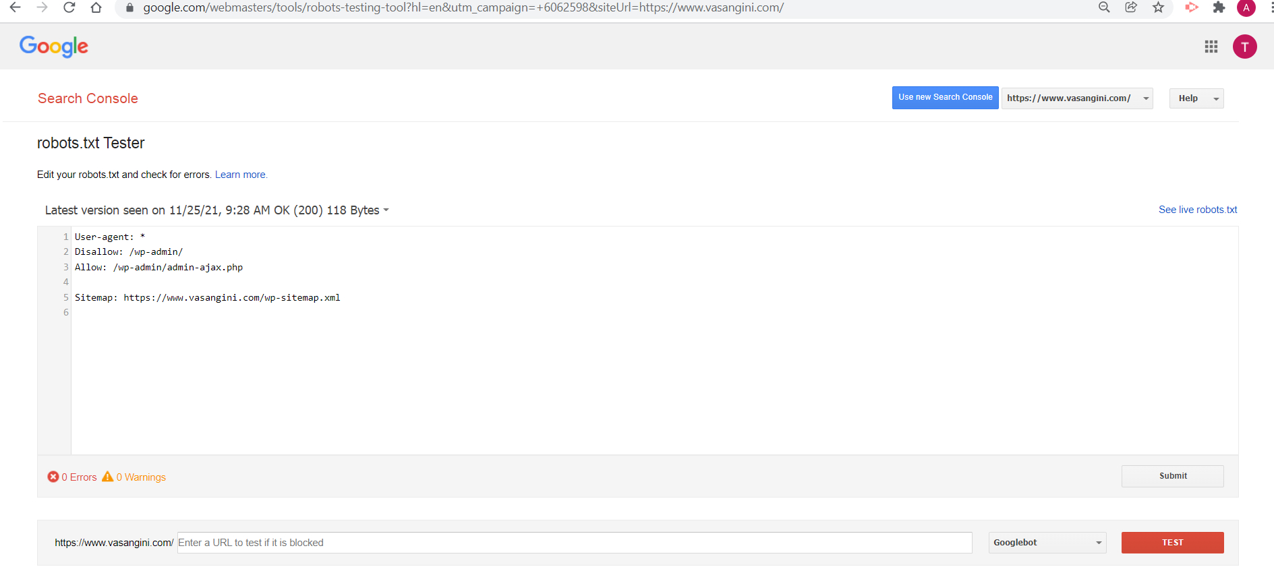Click the browser back arrow
The width and height of the screenshot is (1274, 569).
click(15, 7)
